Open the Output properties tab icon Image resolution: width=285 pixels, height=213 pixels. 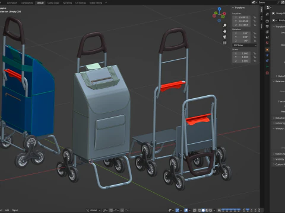[267, 26]
